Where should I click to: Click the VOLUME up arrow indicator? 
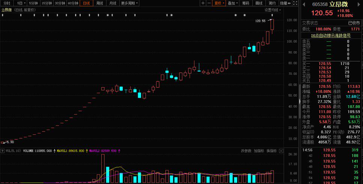[54, 151]
